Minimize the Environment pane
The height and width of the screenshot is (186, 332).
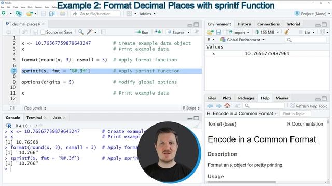coord(318,25)
